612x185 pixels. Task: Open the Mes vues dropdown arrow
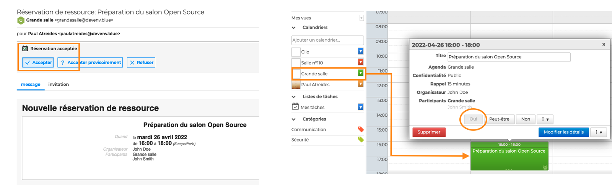pos(361,18)
